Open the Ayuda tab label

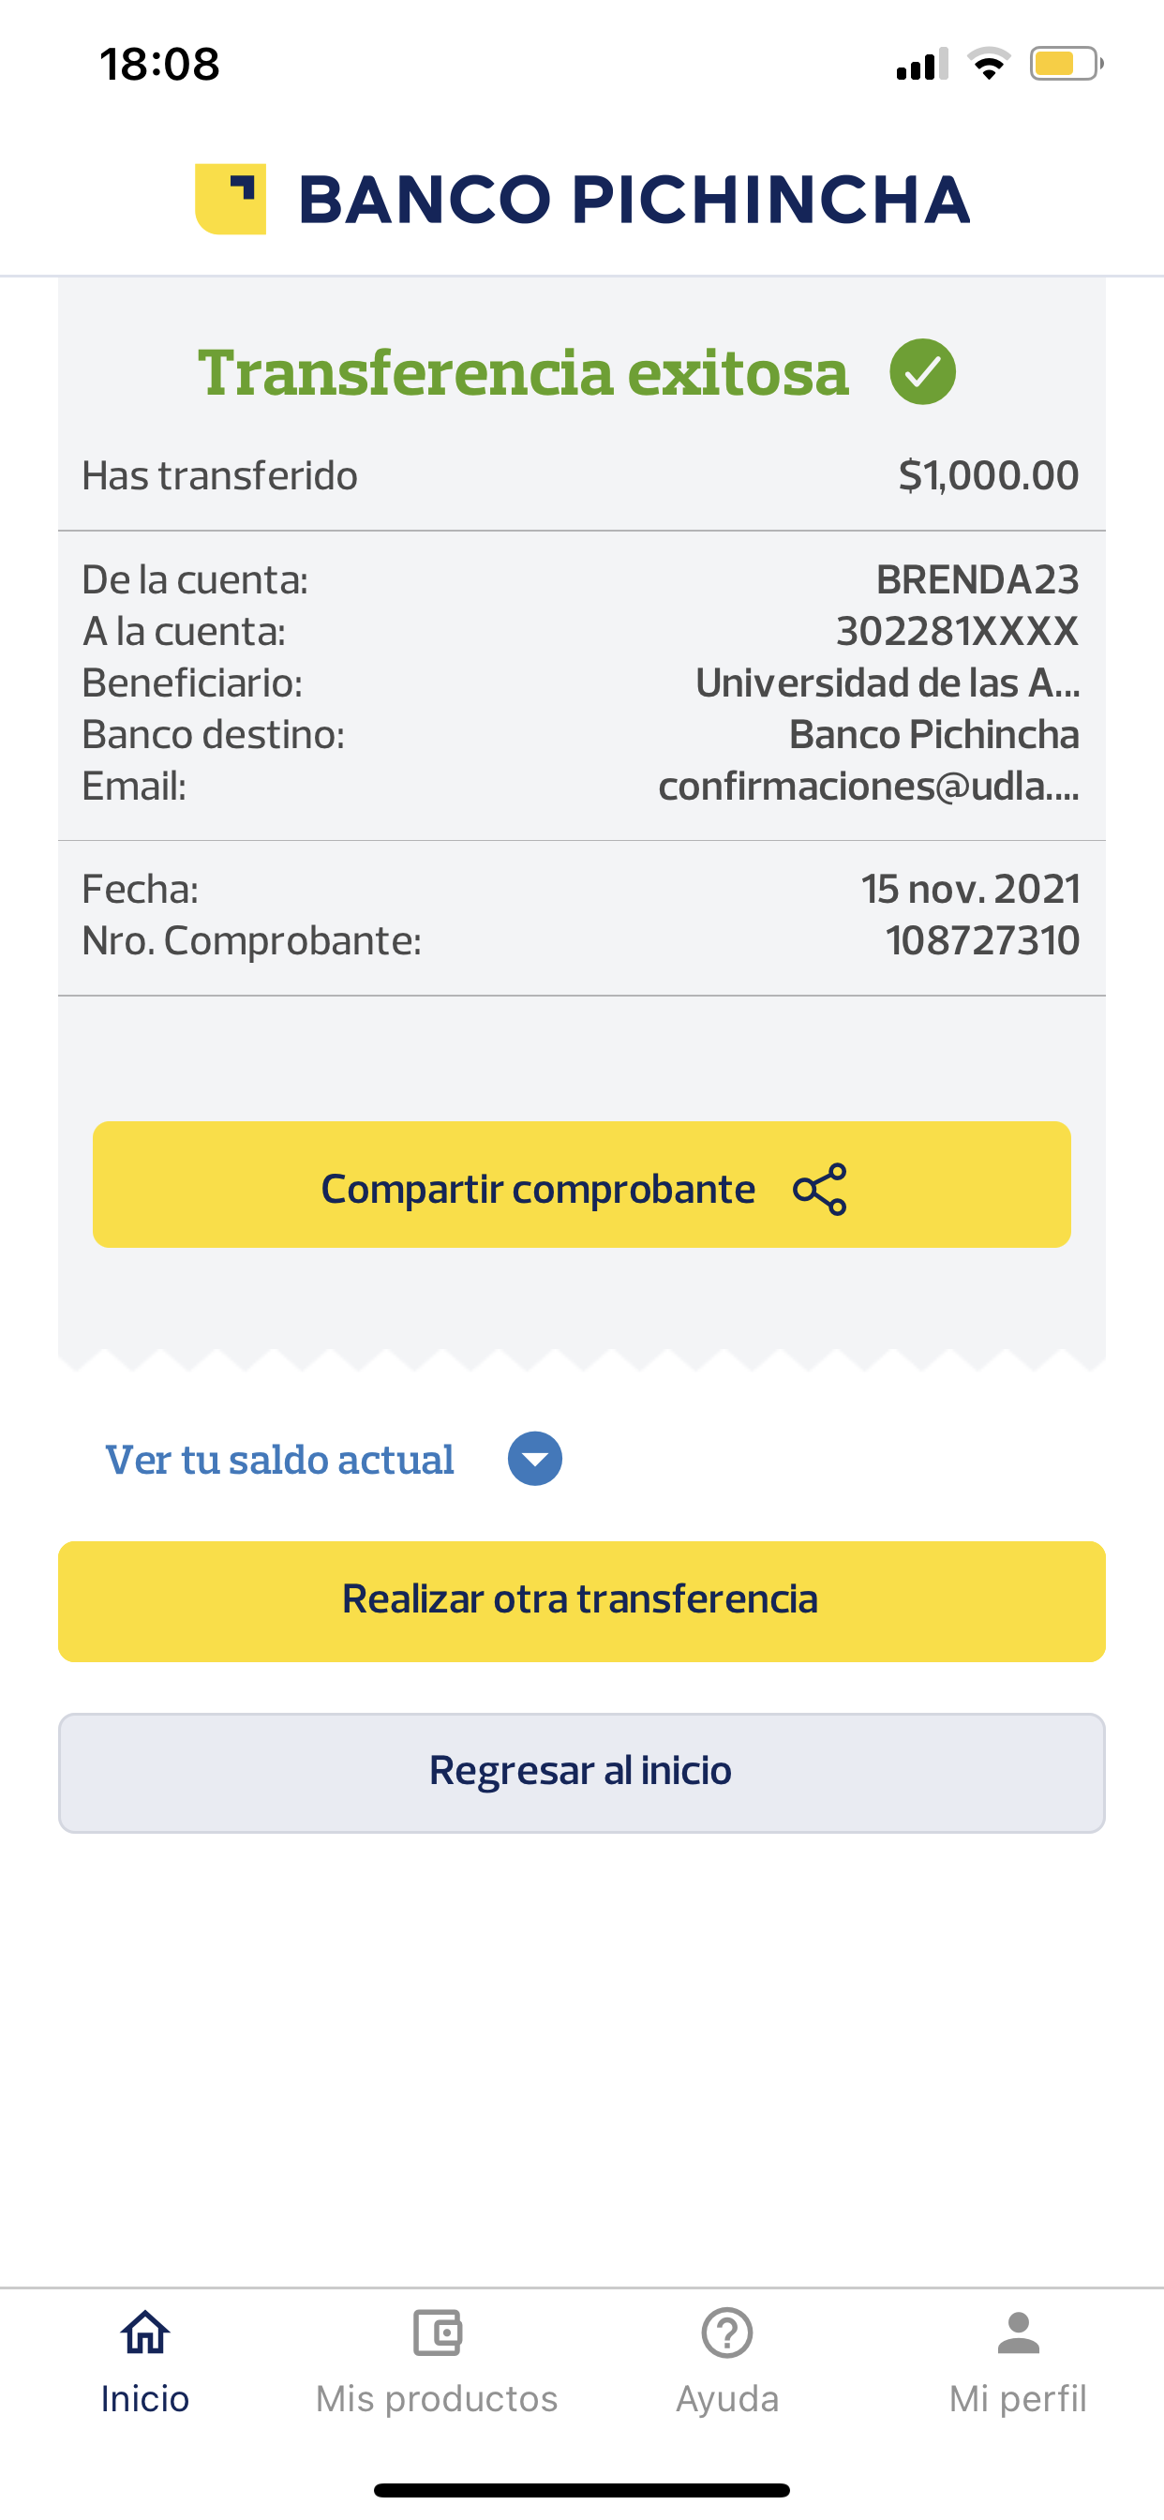[x=726, y=2399]
